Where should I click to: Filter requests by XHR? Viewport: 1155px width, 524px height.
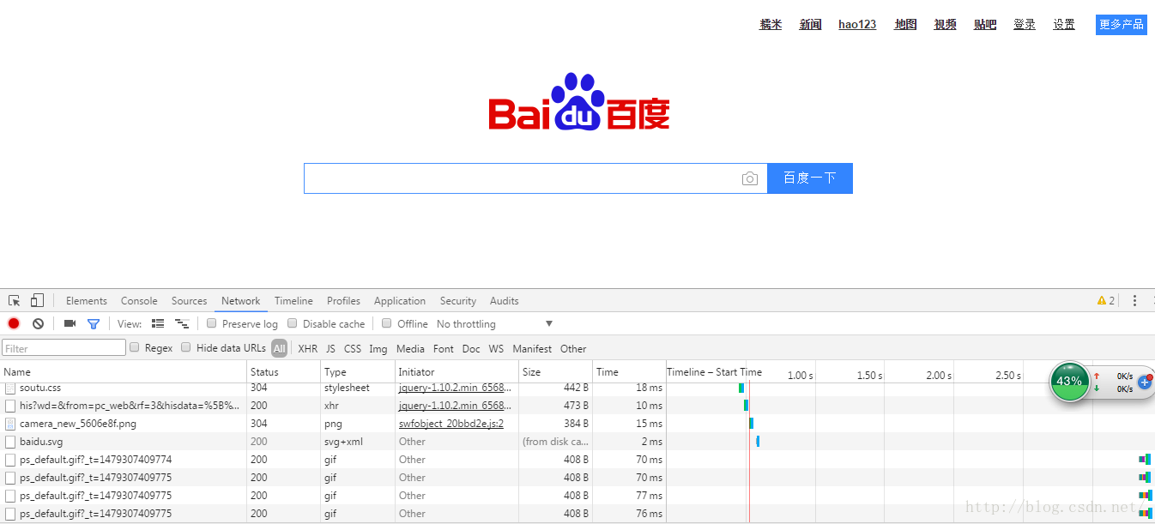click(308, 349)
